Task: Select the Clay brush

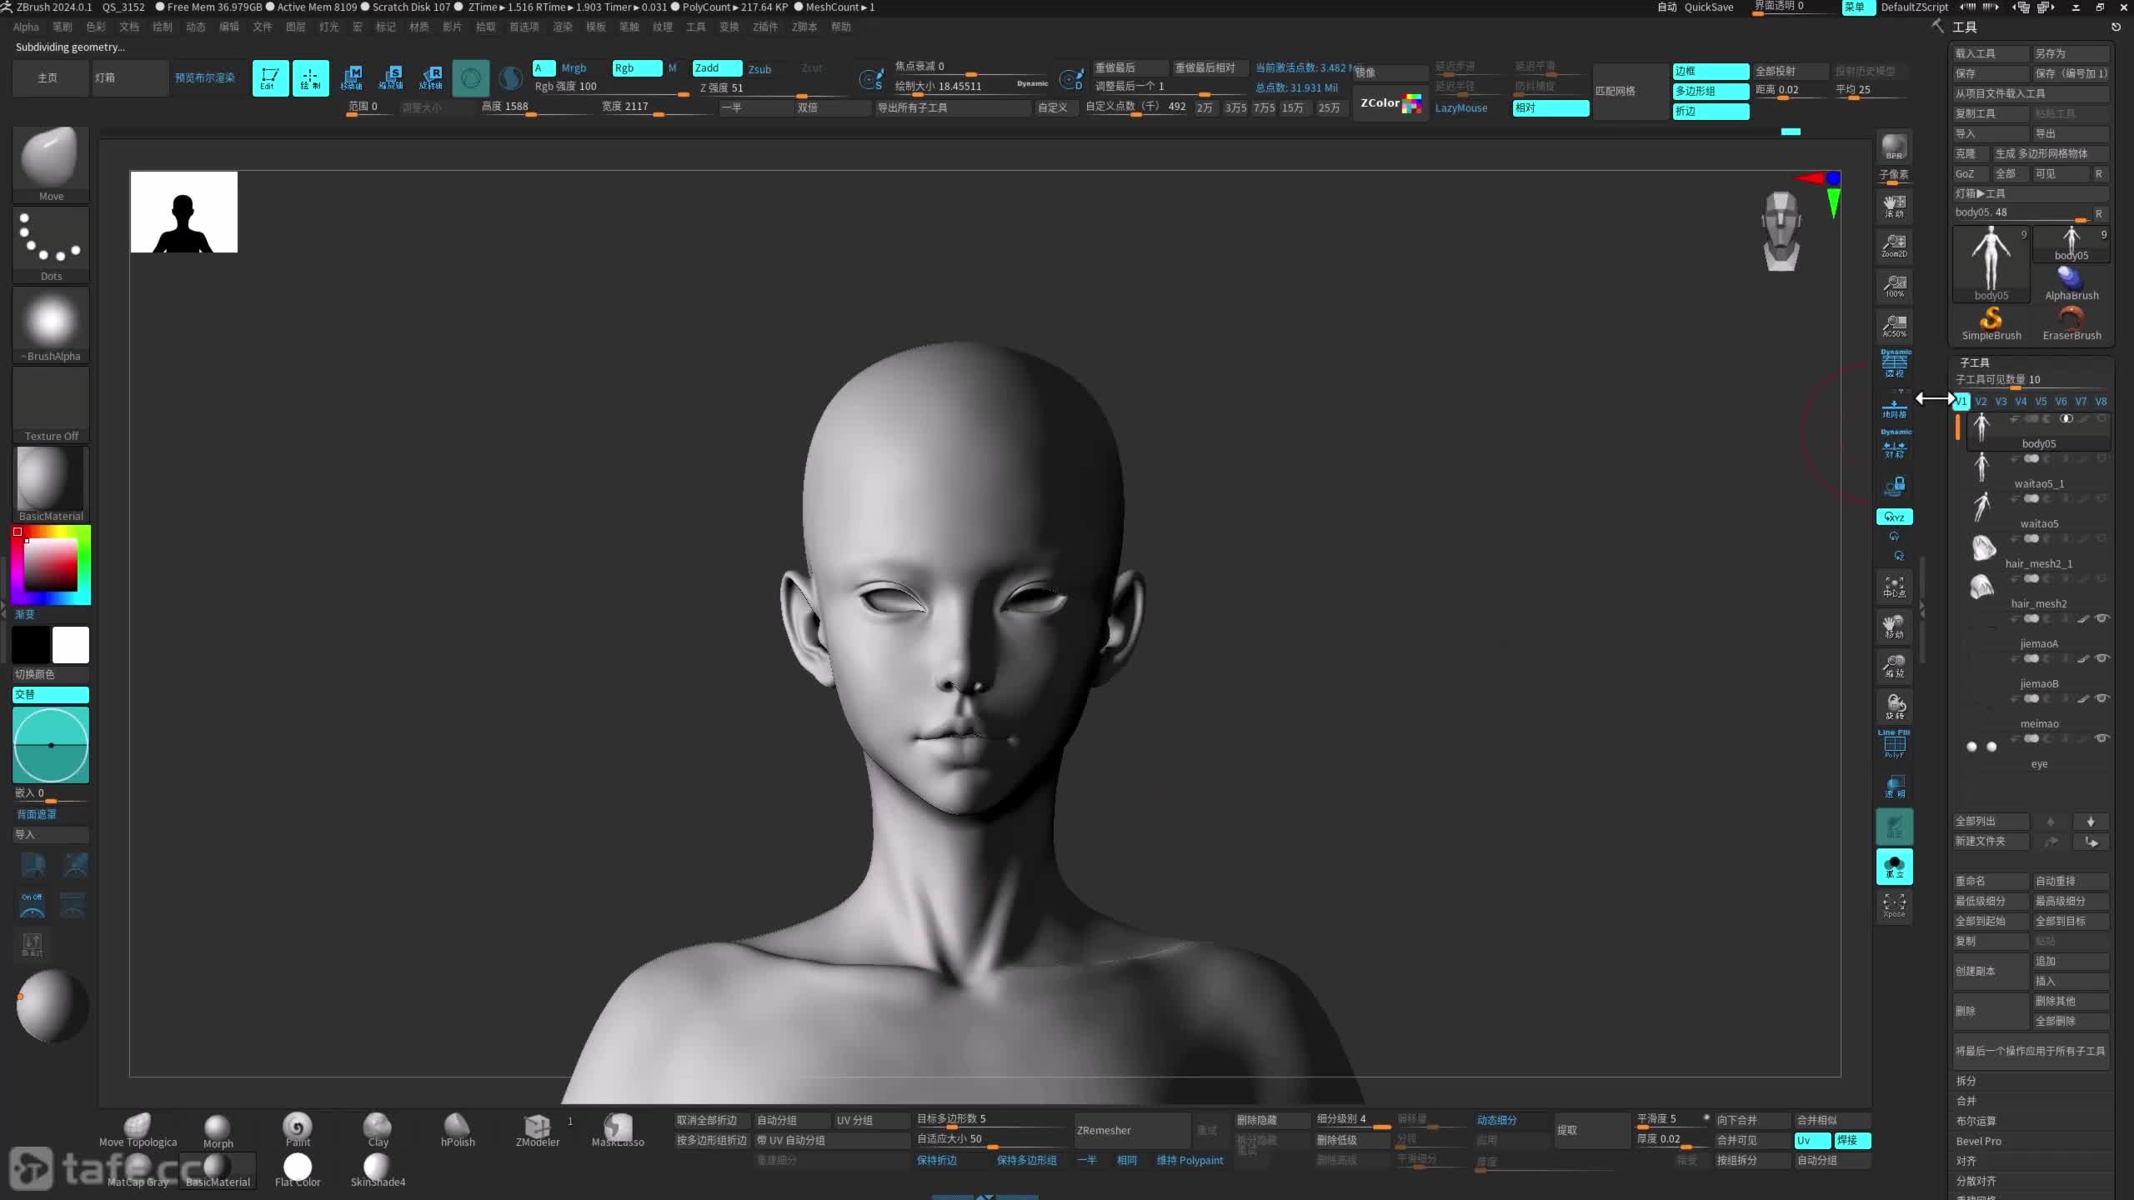Action: pyautogui.click(x=378, y=1130)
